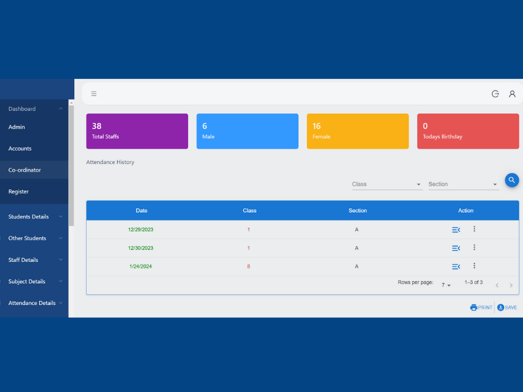Click the next page arrow in pagination
Viewport: 523px width, 392px height.
coord(511,285)
